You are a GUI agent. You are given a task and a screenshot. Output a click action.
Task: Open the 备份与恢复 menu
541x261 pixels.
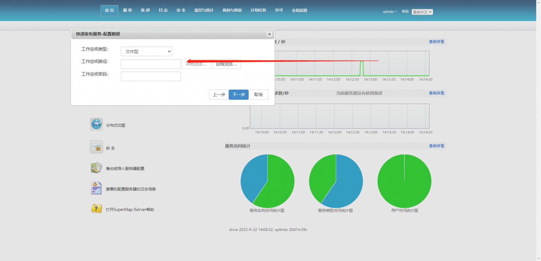(x=232, y=10)
